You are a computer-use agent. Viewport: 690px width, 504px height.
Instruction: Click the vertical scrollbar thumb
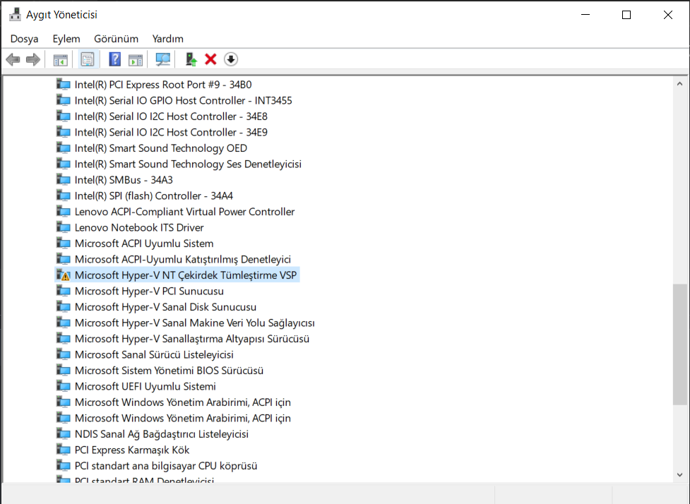(x=680, y=344)
